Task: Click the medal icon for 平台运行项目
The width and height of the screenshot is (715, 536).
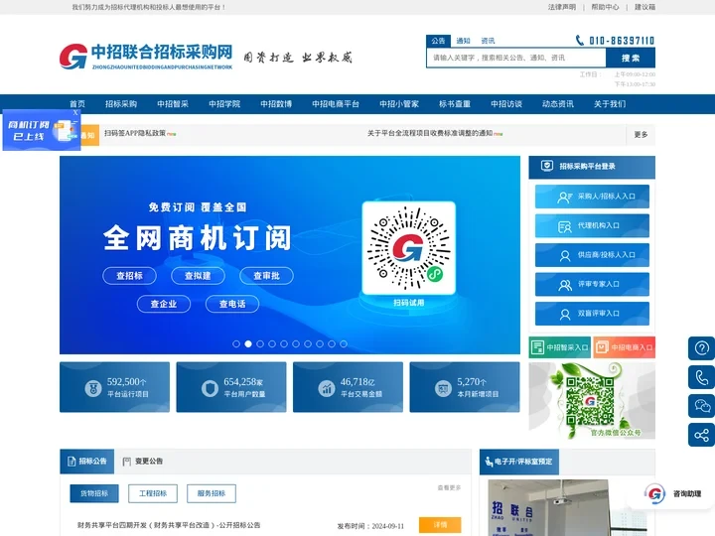Action: (x=93, y=388)
